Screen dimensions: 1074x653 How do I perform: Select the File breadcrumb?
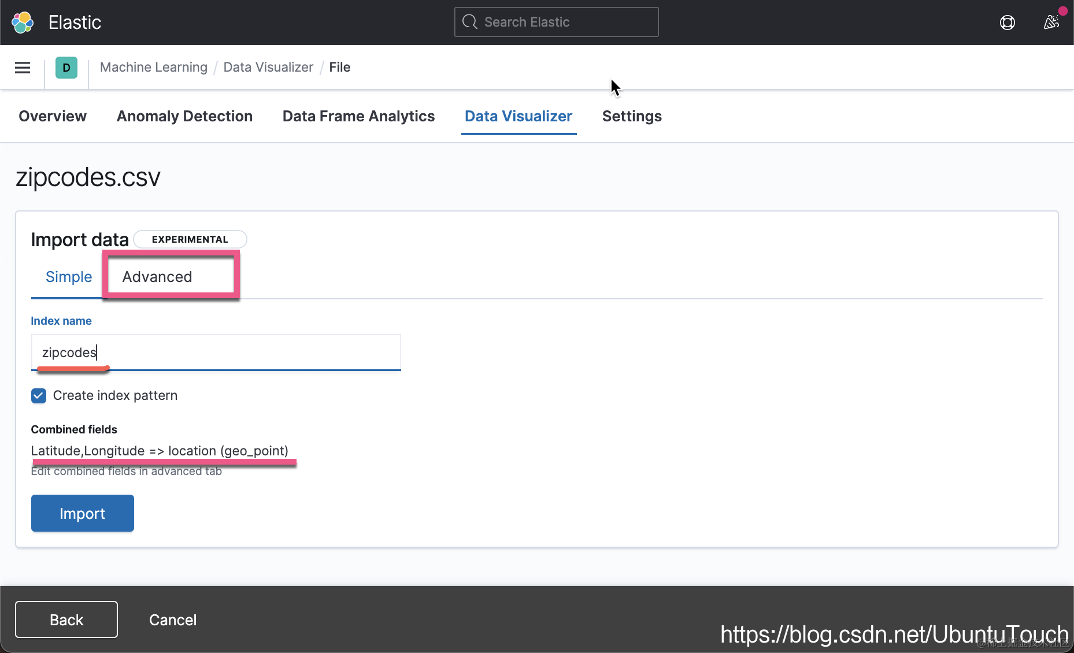coord(340,67)
